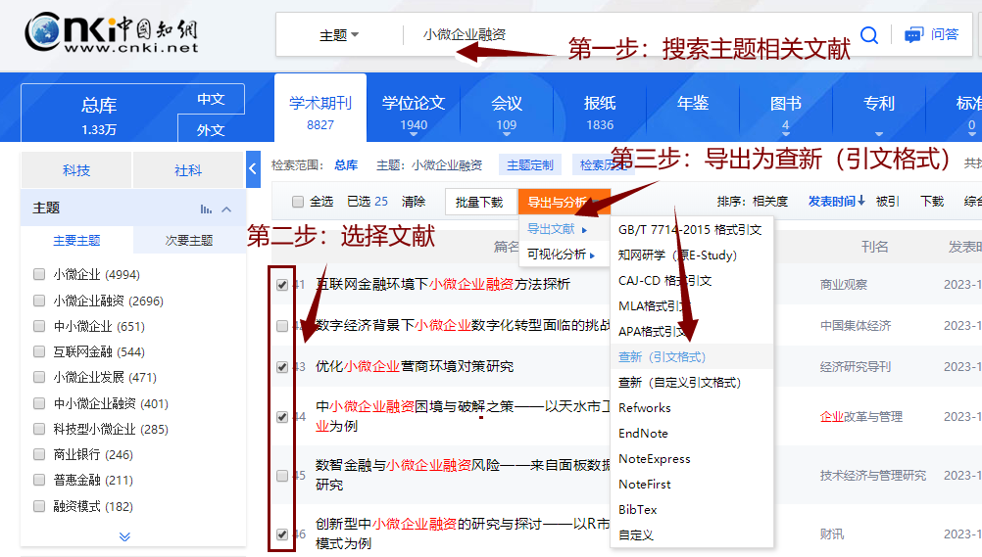Click the arrow under 图书 tab

click(785, 134)
